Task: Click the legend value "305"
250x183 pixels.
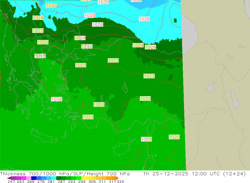Action: click(92, 182)
